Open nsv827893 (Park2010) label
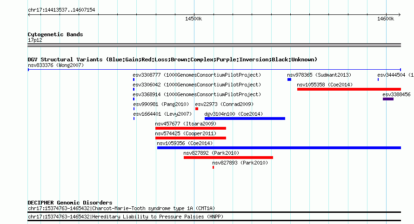The width and height of the screenshot is (414, 224). tap(240, 163)
